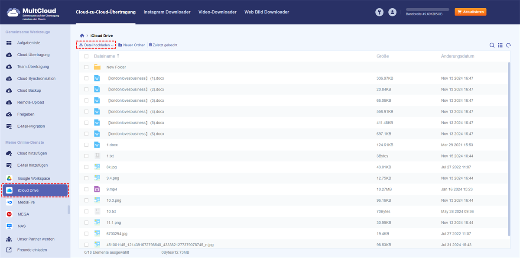This screenshot has width=520, height=258.
Task: Click iCloud Drive breadcrumb label
Action: coord(101,35)
